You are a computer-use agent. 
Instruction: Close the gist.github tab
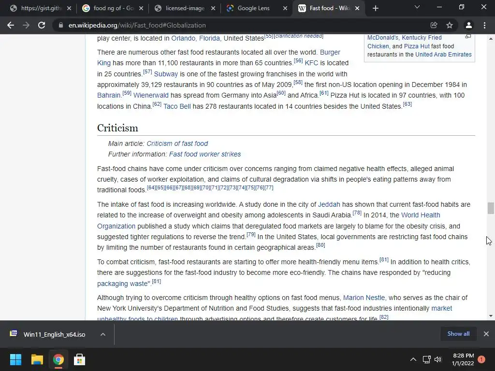pyautogui.click(x=69, y=8)
